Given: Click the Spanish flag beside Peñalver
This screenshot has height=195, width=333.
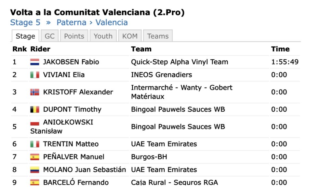Looking at the screenshot, I should point(35,157).
